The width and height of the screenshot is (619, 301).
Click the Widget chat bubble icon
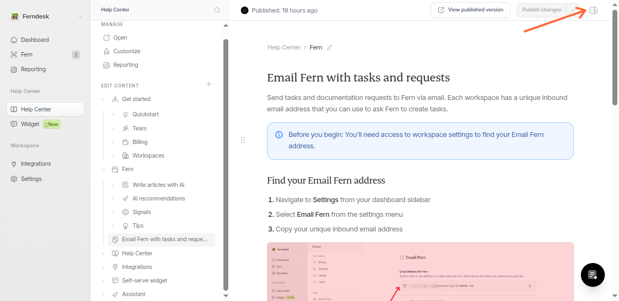pyautogui.click(x=14, y=124)
